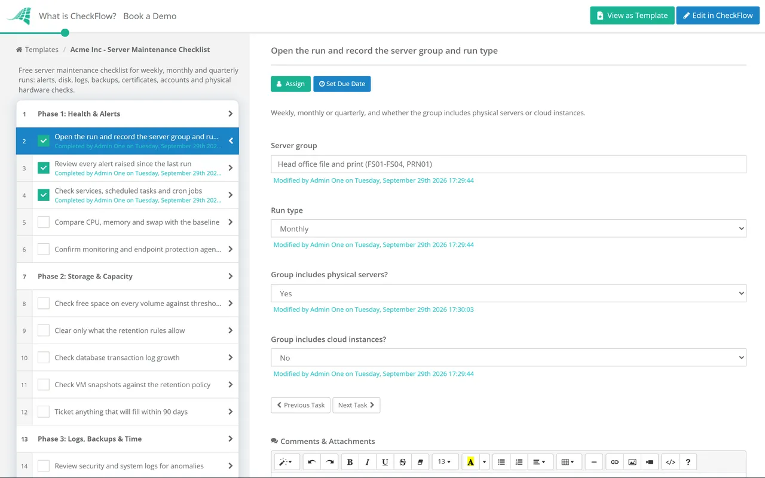765x478 pixels.
Task: Click the eraser remove-format icon
Action: tap(420, 462)
